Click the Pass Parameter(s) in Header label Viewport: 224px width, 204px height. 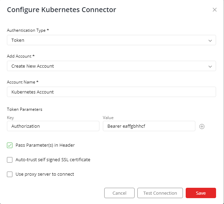click(x=45, y=145)
